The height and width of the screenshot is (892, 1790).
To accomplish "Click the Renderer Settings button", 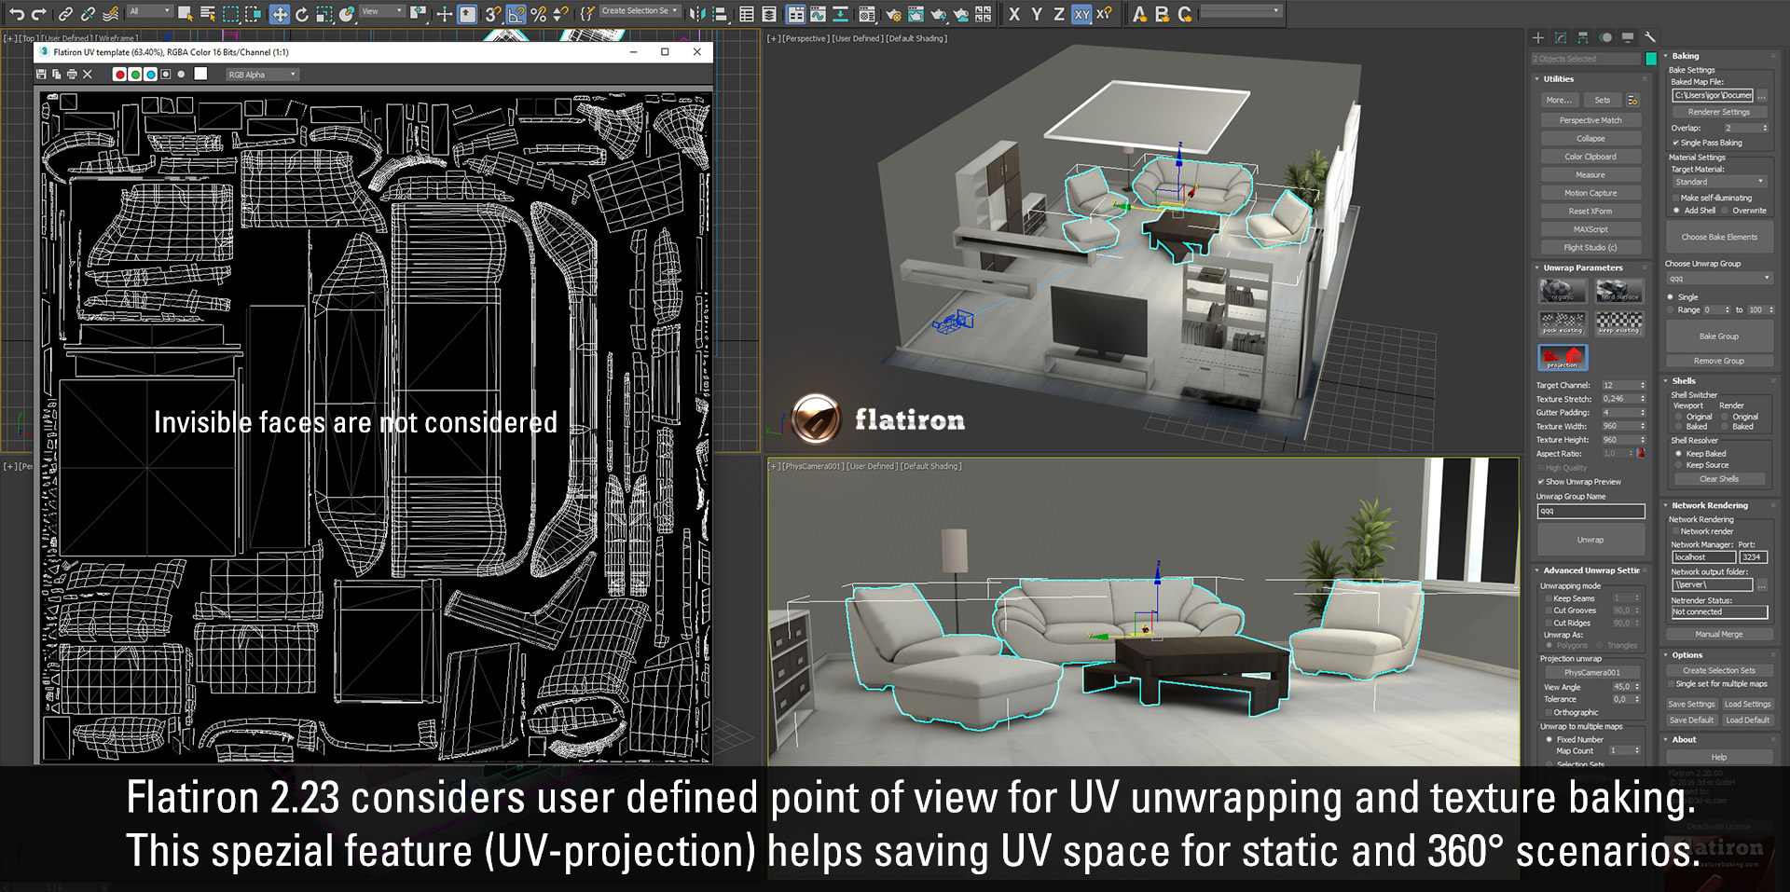I will [x=1719, y=112].
